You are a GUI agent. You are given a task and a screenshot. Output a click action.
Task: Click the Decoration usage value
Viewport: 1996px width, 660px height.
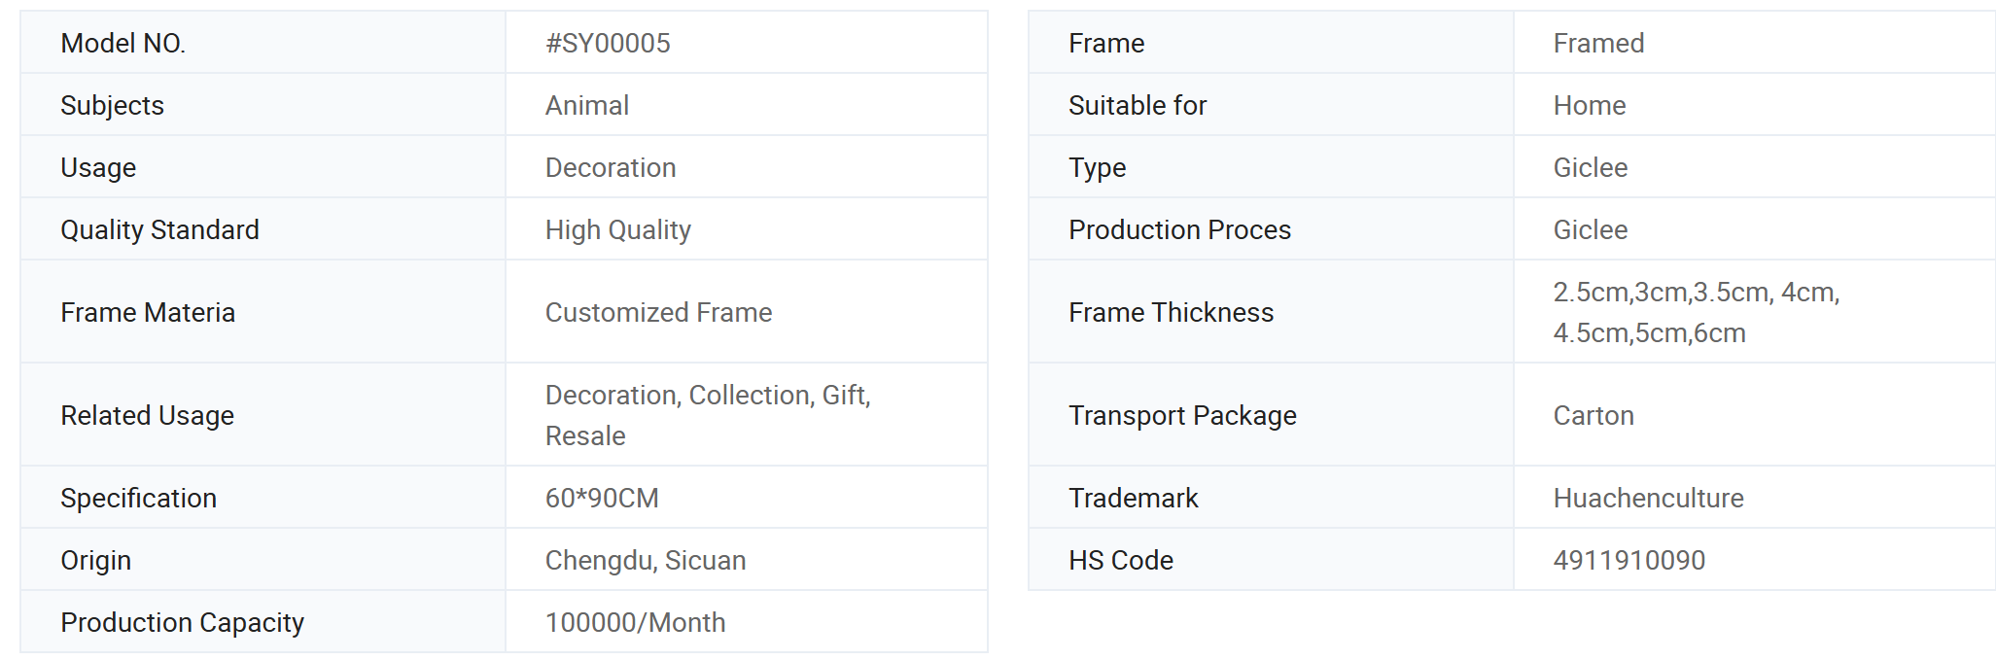tap(611, 167)
